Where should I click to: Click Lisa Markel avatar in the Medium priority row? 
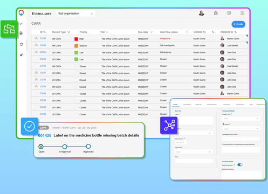pyautogui.click(x=222, y=45)
